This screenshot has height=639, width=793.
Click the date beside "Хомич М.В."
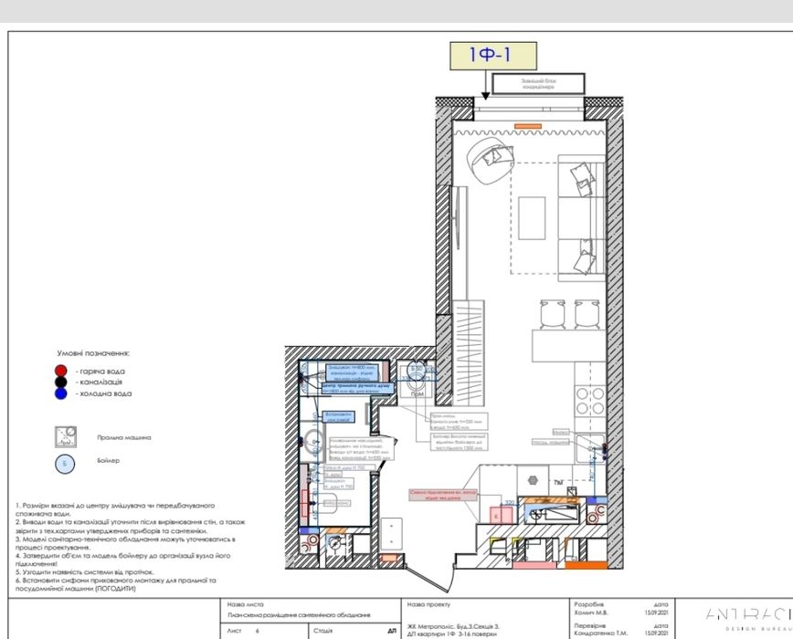(x=657, y=613)
